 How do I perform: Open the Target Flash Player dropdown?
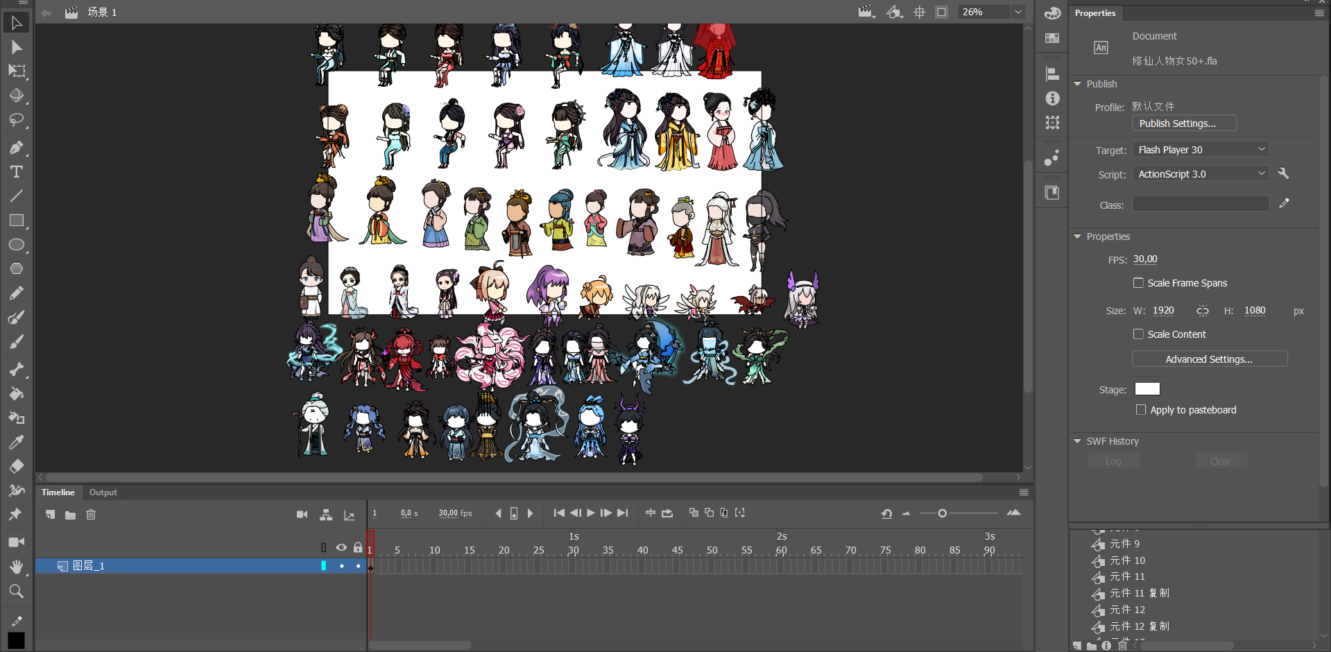pos(1201,150)
